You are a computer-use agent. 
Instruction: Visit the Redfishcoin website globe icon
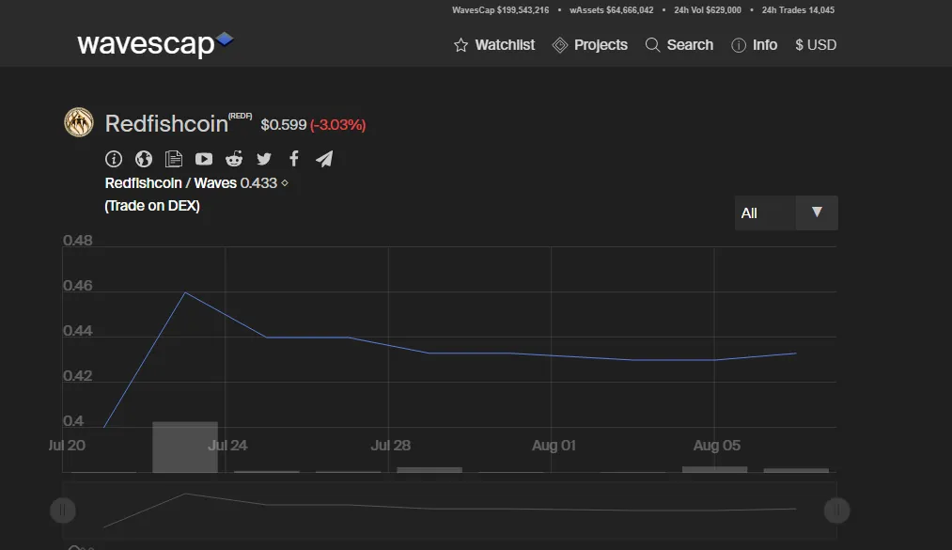(x=144, y=159)
